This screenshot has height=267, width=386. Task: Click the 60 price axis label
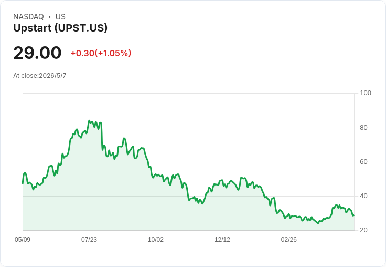(x=363, y=162)
